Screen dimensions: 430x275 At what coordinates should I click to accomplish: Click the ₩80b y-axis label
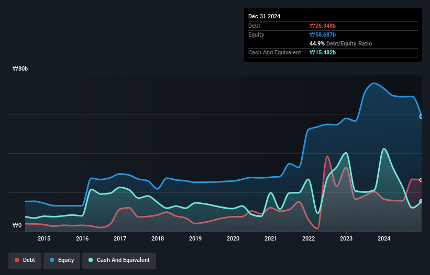pyautogui.click(x=20, y=68)
